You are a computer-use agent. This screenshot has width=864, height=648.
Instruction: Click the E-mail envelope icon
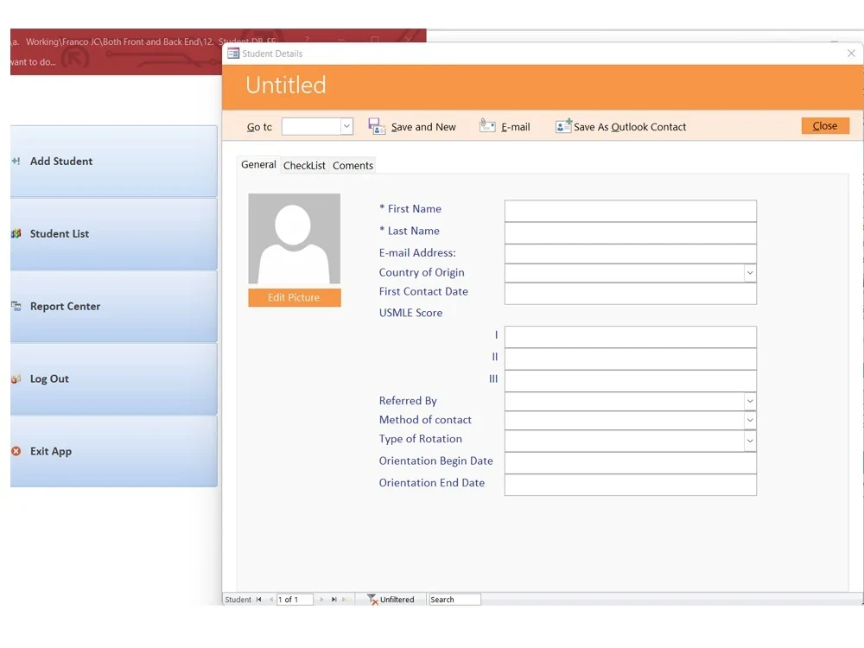[x=487, y=125]
